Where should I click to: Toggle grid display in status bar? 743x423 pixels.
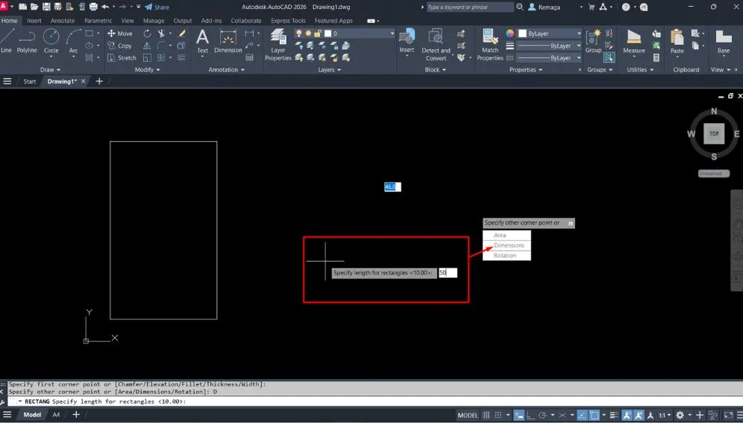click(x=487, y=415)
